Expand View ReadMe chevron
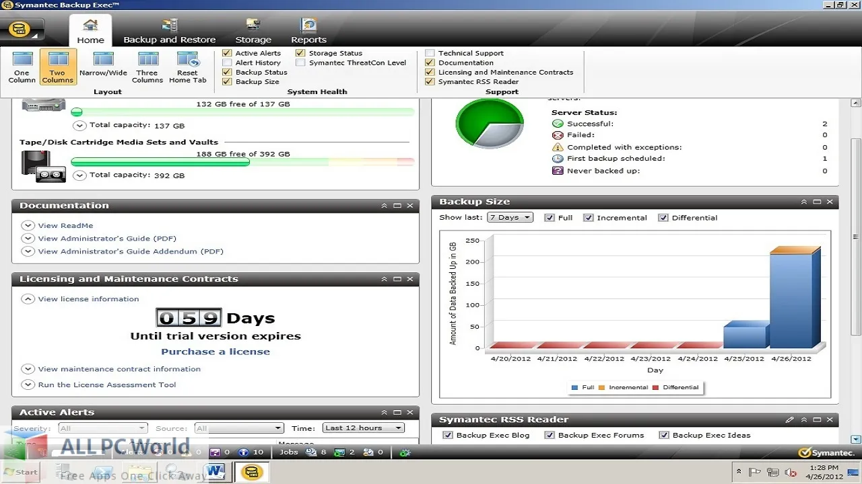Screen dimensions: 862x484 pyautogui.click(x=28, y=226)
